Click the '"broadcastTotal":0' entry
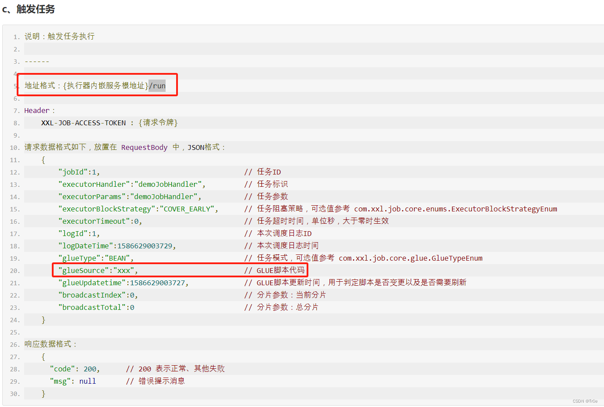 click(96, 308)
